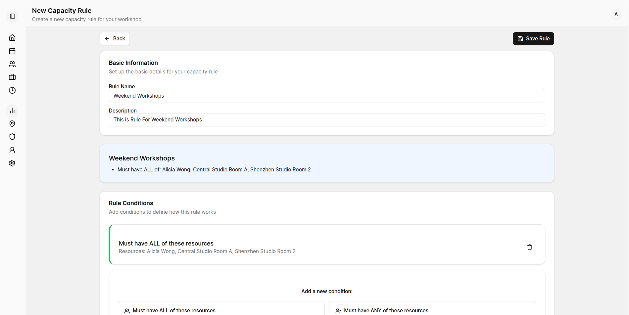This screenshot has width=629, height=315.
Task: Click the back arrow icon
Action: (107, 38)
